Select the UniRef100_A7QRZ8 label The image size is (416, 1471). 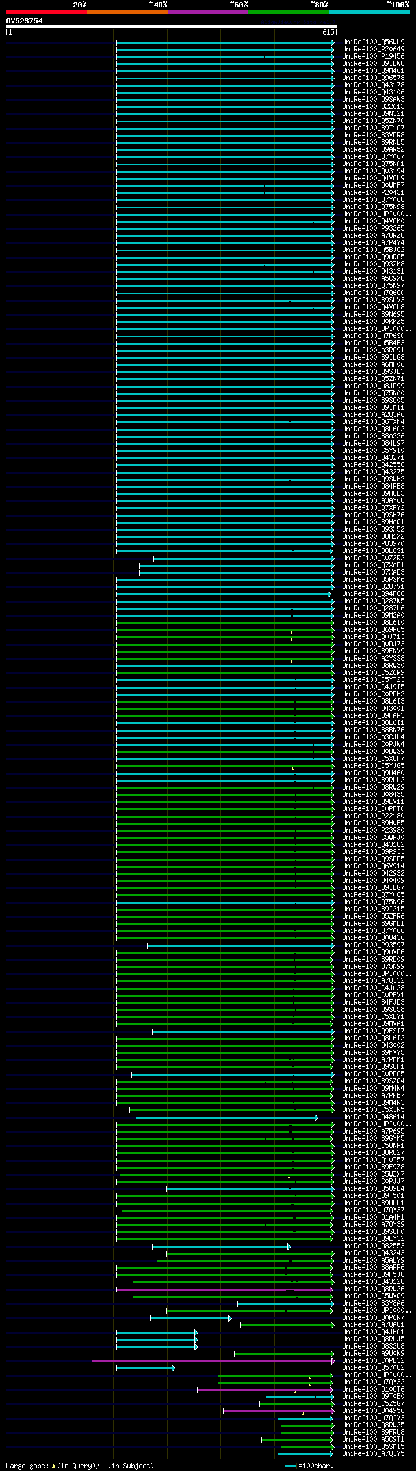[x=373, y=235]
